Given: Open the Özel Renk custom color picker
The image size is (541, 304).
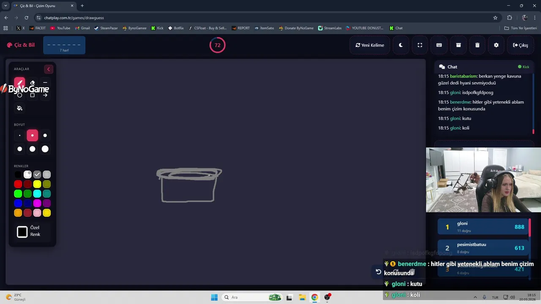Looking at the screenshot, I should coord(22,232).
